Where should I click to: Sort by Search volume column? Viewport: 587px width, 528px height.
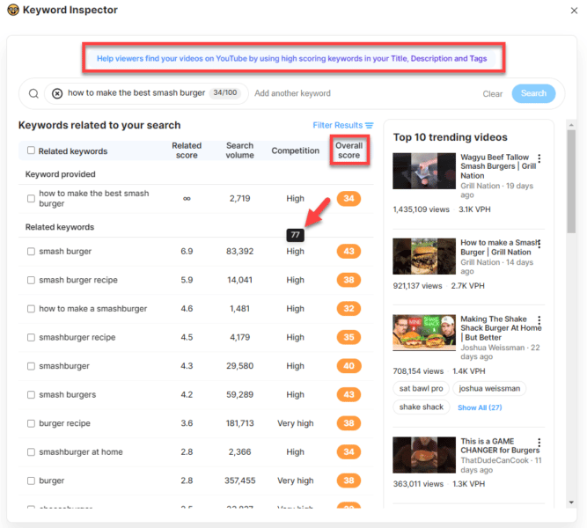click(239, 150)
